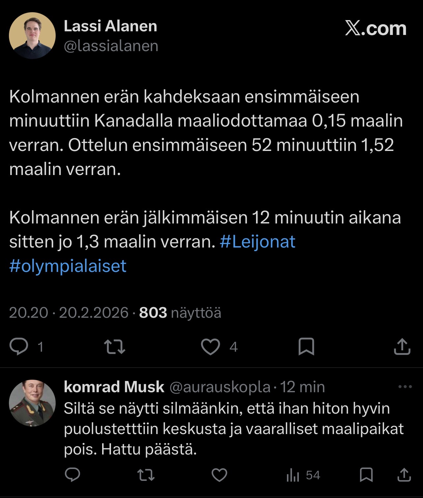
Task: Bookmark Lassi Alanen's main post
Action: tap(306, 347)
